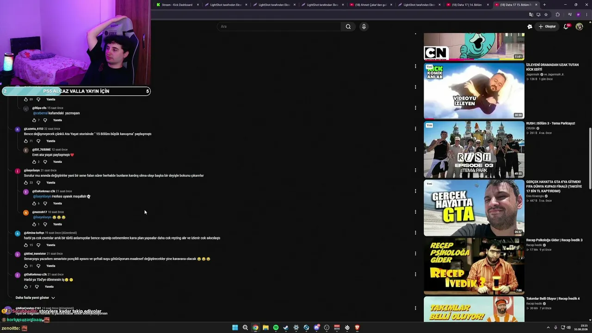Dislike the @Almina-bo9qn comment
Screen dimensions: 592x333
point(38,245)
